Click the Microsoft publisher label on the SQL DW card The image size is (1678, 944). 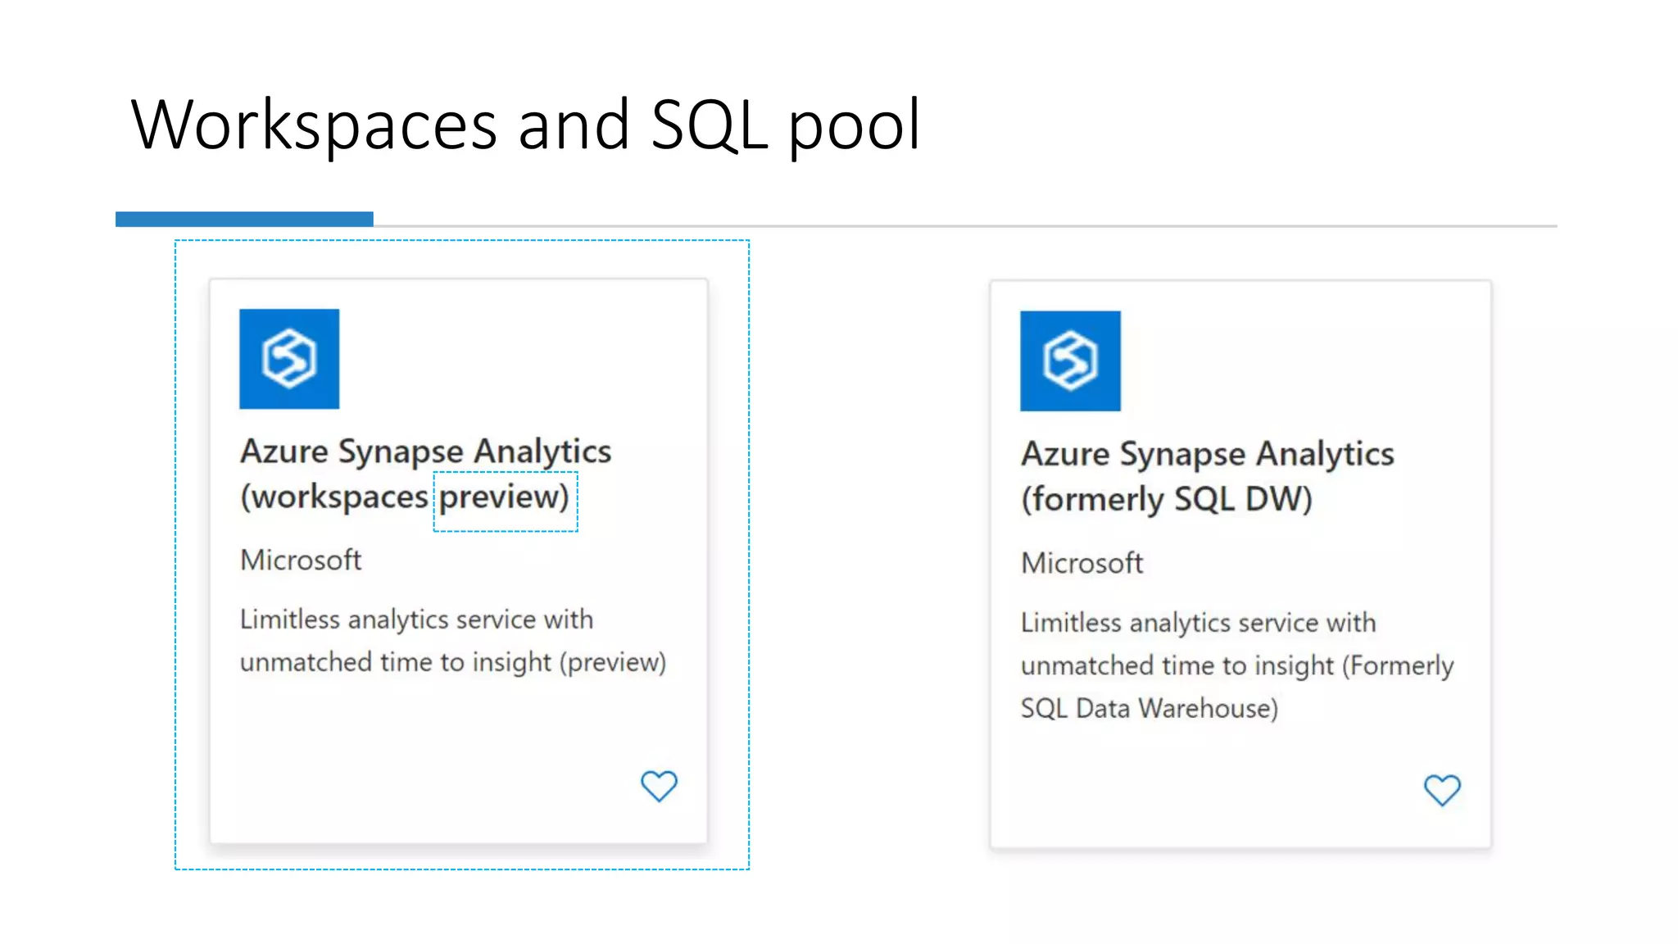pos(1082,563)
